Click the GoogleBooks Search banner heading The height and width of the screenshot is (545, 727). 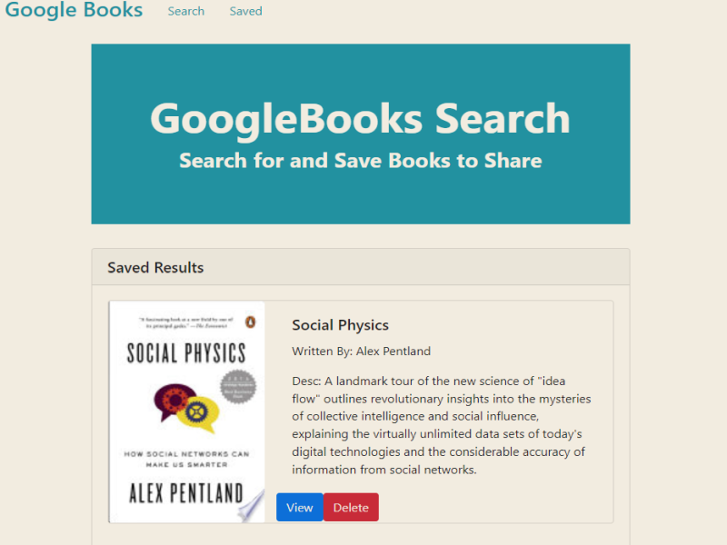point(360,119)
